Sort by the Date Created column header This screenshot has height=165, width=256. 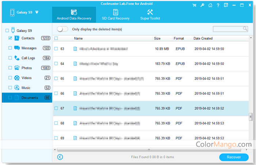[x=203, y=38]
